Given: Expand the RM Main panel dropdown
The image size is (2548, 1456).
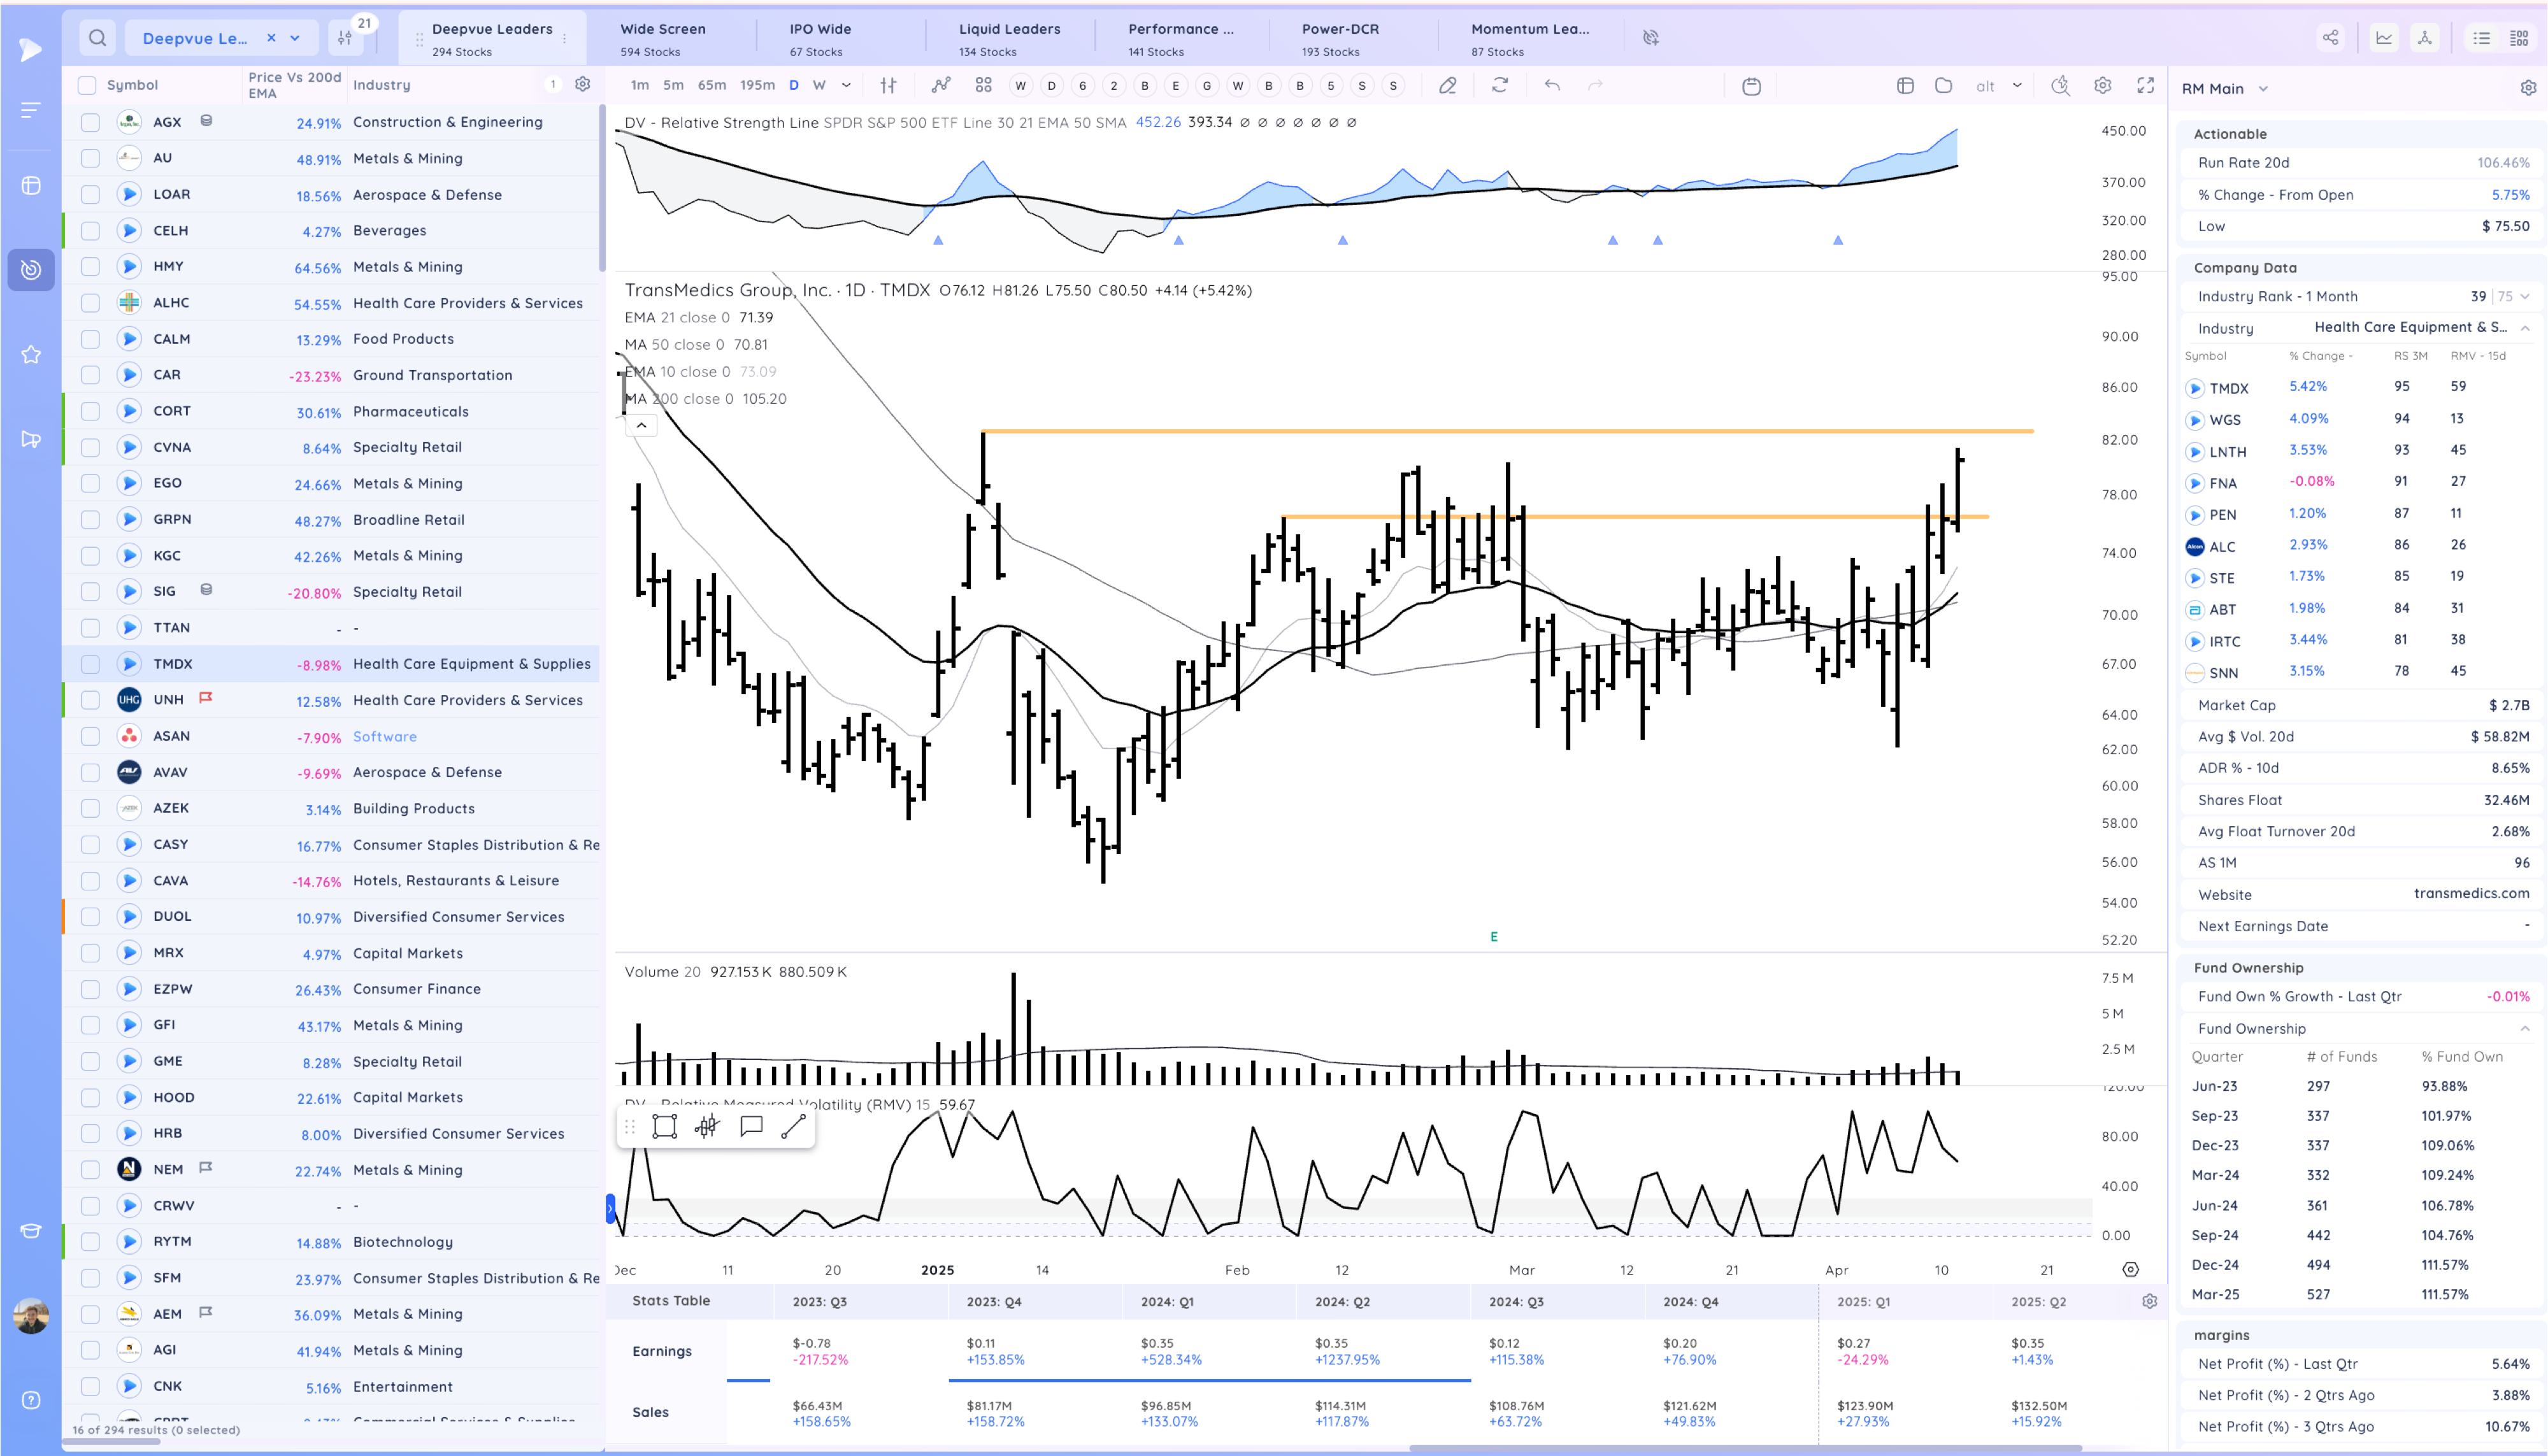Looking at the screenshot, I should pos(2263,89).
